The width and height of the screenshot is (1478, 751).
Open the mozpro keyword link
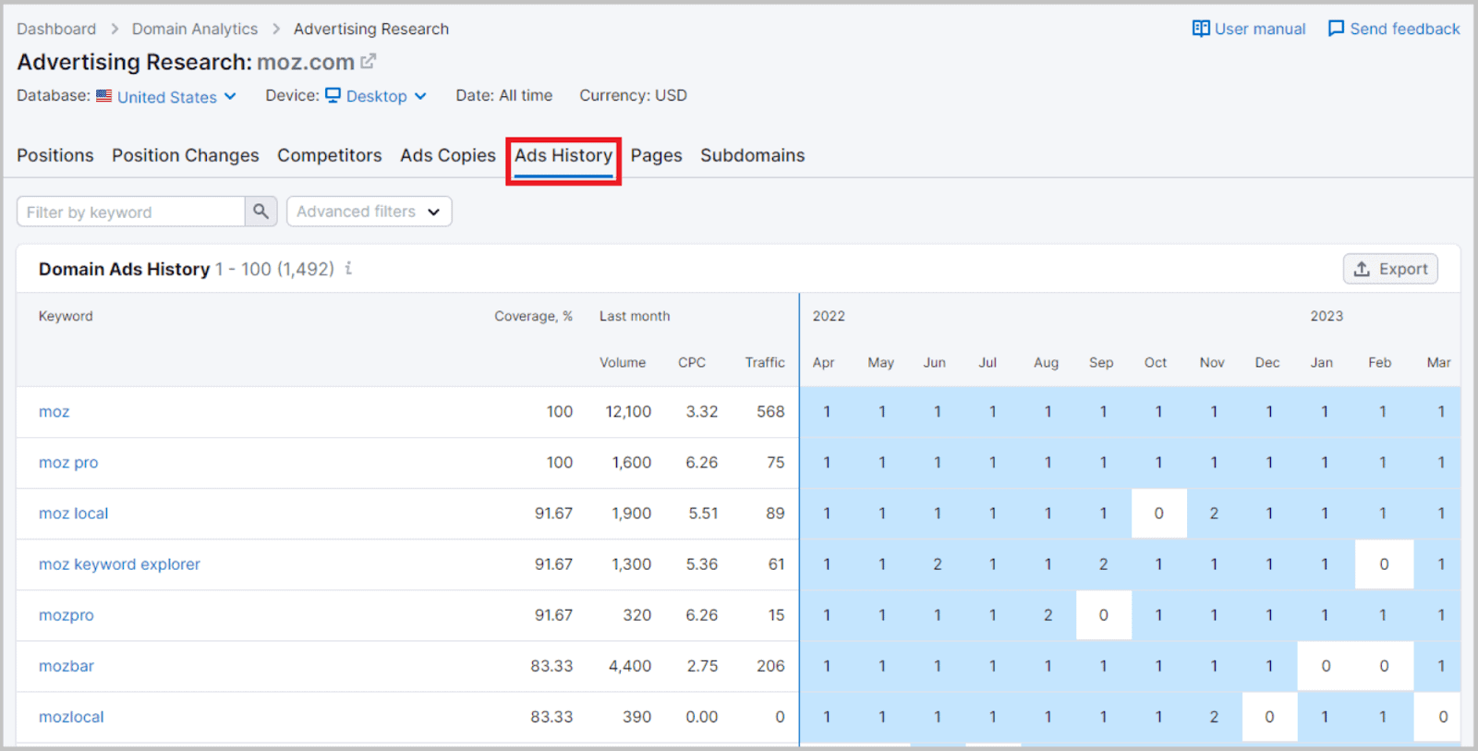click(x=67, y=615)
